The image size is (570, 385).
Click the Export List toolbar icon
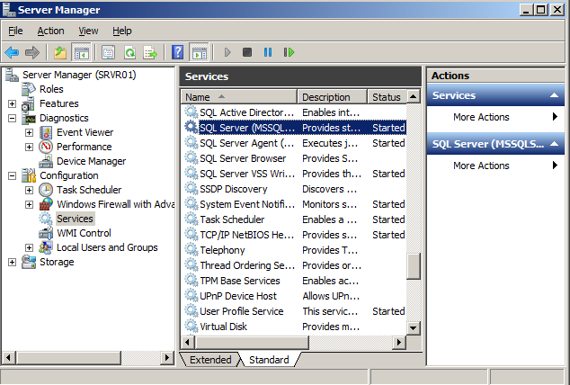click(150, 53)
